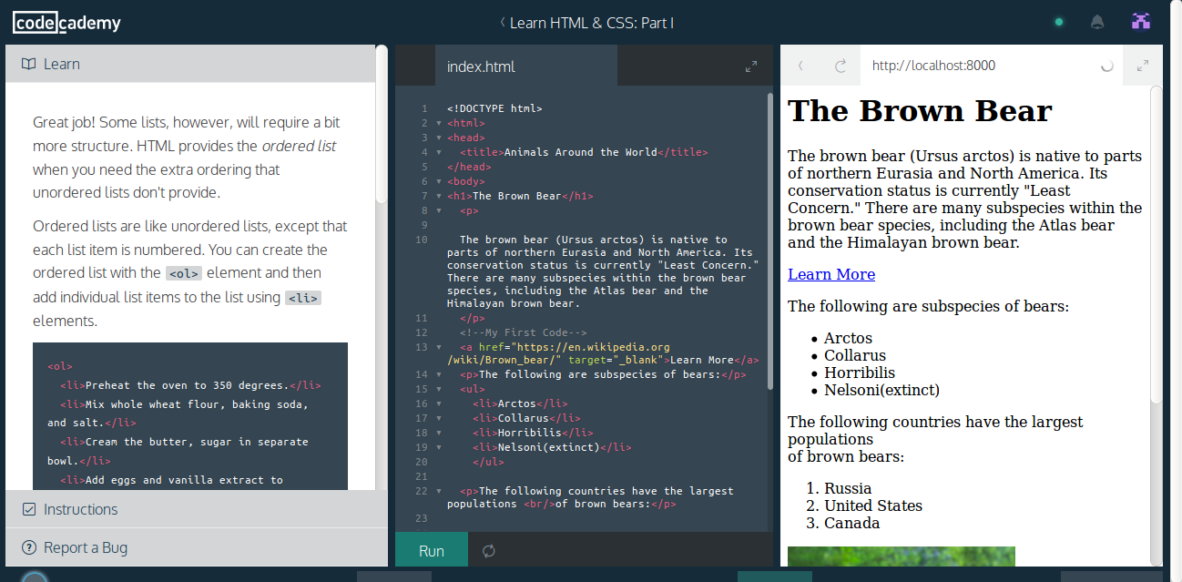The width and height of the screenshot is (1182, 582).
Task: Click the DOCTYPE declaration on line 1
Action: tap(494, 108)
